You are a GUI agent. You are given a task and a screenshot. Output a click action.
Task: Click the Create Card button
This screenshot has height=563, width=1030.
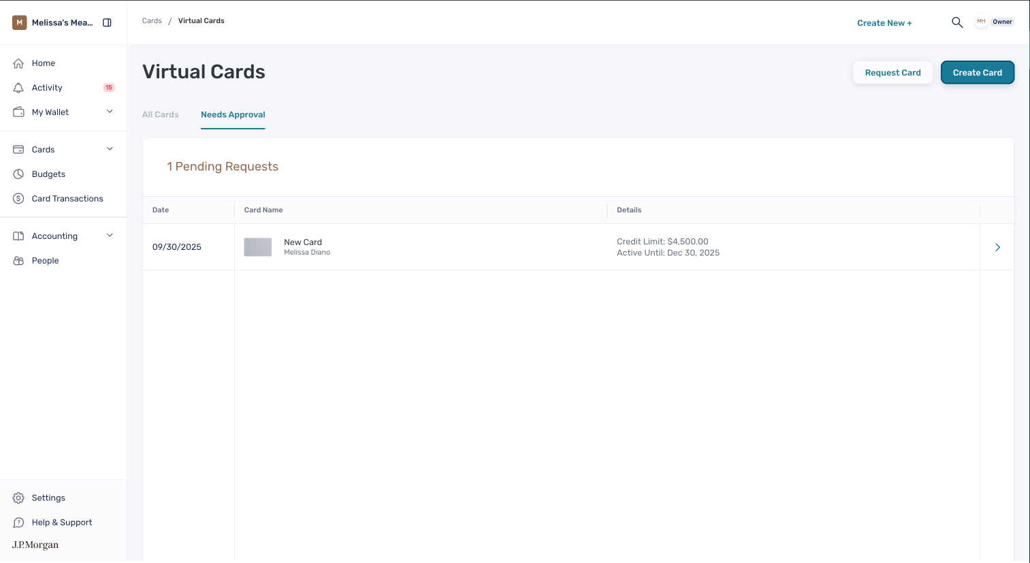pos(978,73)
